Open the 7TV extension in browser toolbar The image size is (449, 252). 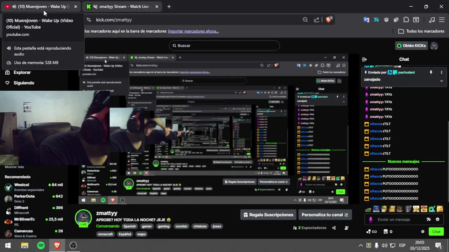[x=376, y=20]
